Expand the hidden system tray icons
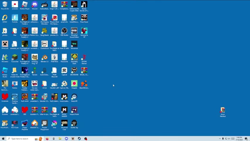This screenshot has height=141, width=250. [x=220, y=139]
